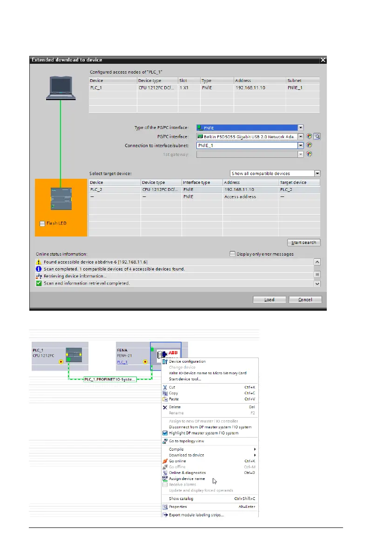Open Connection to interface/subnet dropdown
The image size is (391, 554).
(x=301, y=146)
